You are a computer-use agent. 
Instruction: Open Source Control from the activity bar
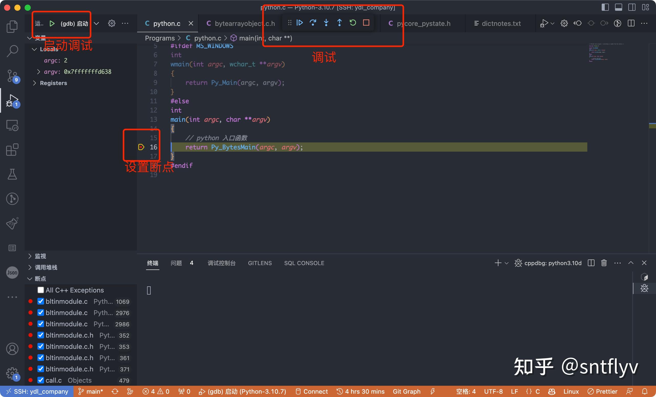[x=12, y=76]
